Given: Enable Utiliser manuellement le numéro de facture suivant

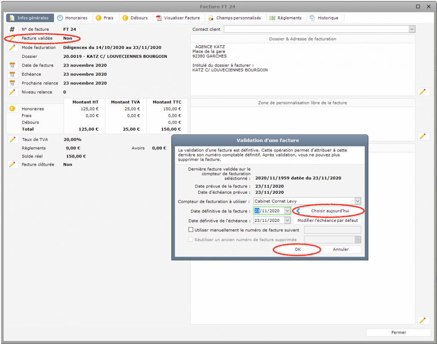Looking at the screenshot, I should click(x=191, y=230).
